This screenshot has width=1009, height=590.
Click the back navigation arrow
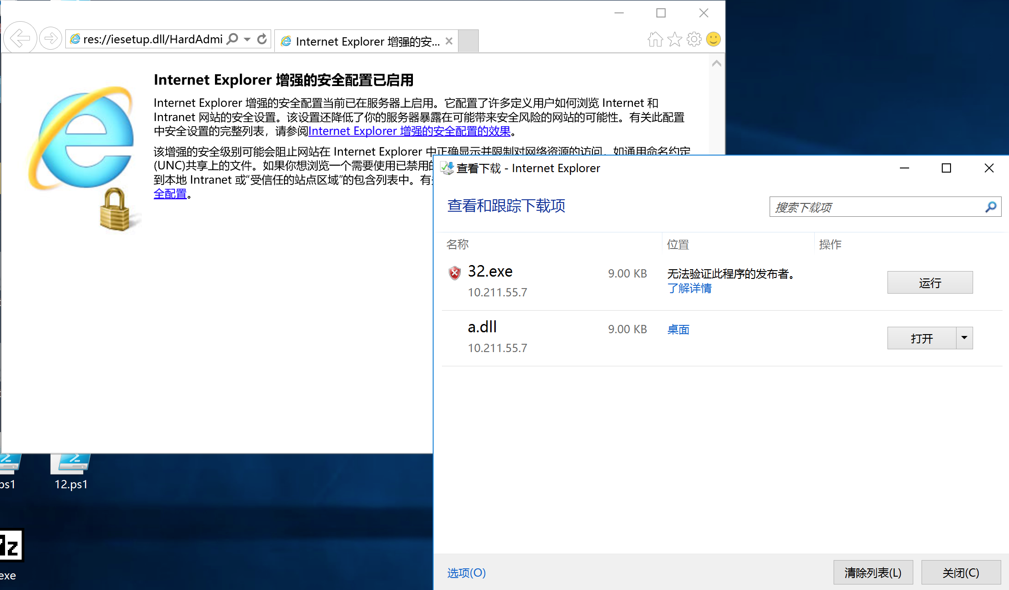click(20, 38)
